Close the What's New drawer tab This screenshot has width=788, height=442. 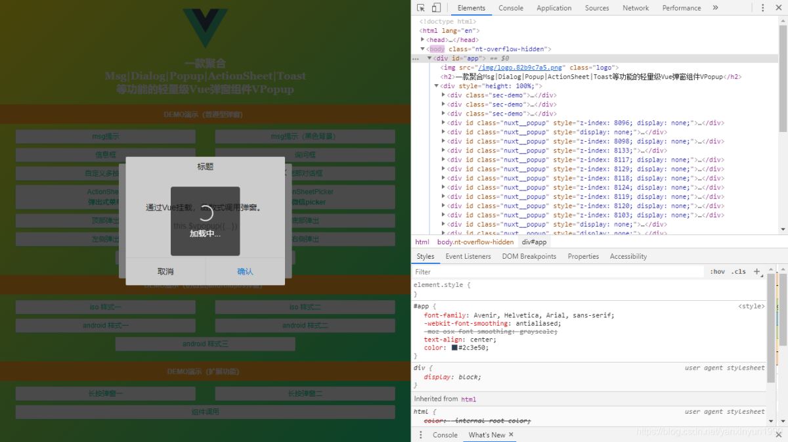511,435
